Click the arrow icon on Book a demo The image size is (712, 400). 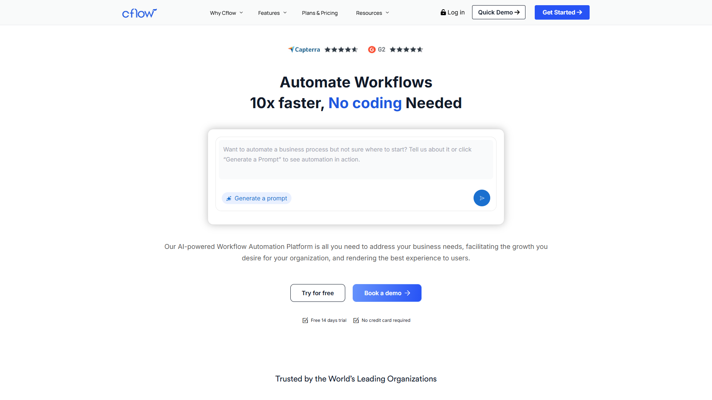pyautogui.click(x=408, y=293)
